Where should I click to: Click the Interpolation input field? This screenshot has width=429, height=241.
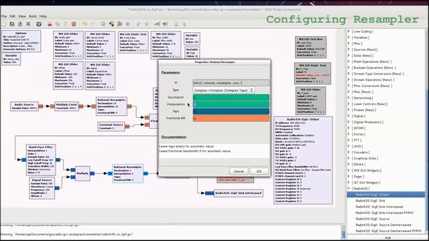[x=231, y=104]
